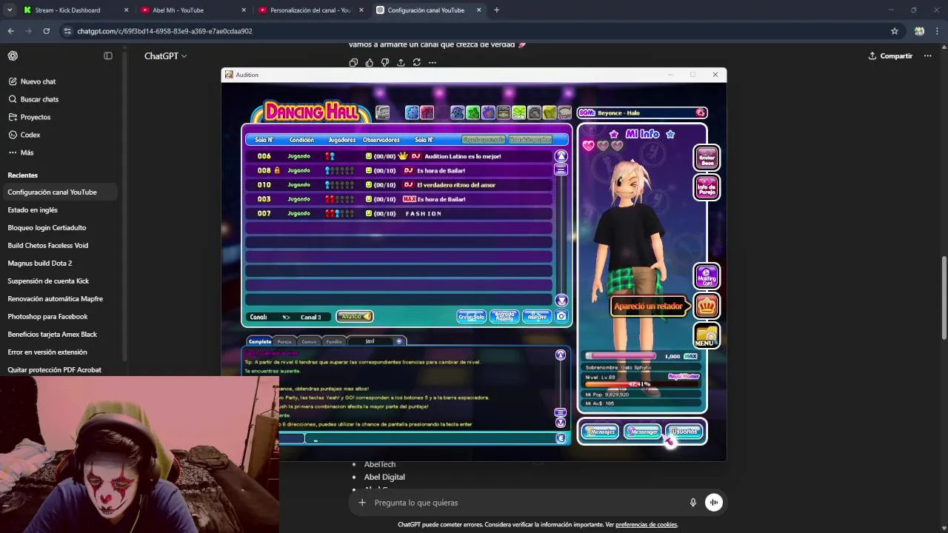The image size is (948, 533).
Task: Copy the ChatGPT response icon
Action: tap(353, 62)
